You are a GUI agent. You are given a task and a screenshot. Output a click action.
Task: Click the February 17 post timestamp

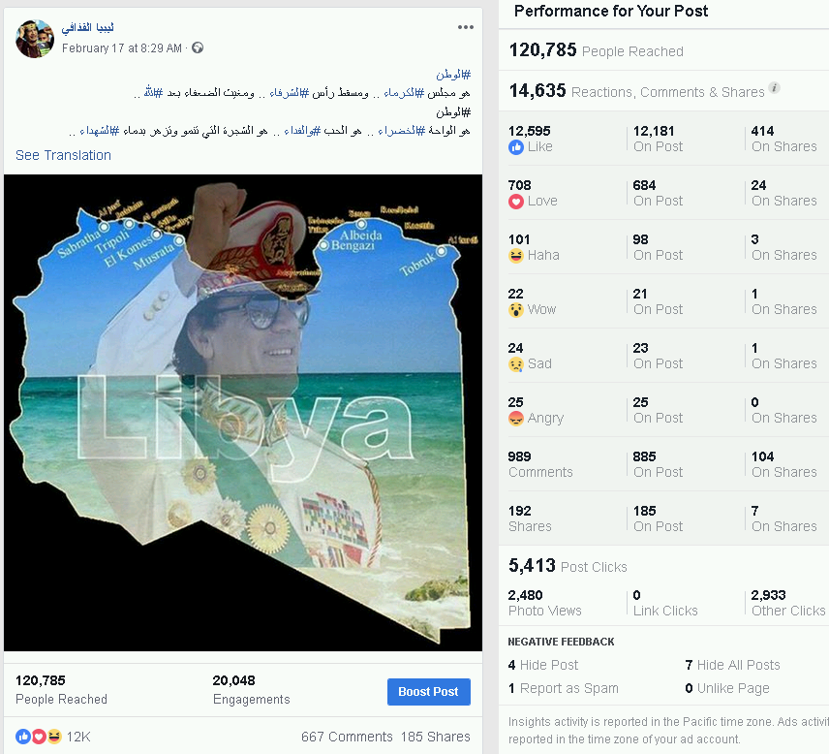tap(122, 48)
